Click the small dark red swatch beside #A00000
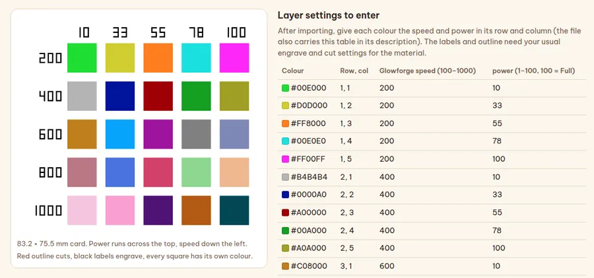 click(285, 213)
